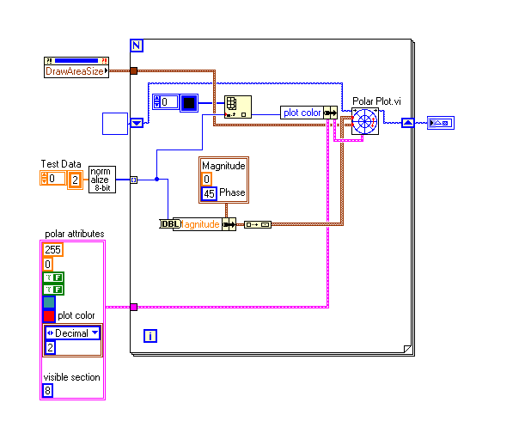This screenshot has width=525, height=421.
Task: Click the polar attributes label
Action: [75, 234]
